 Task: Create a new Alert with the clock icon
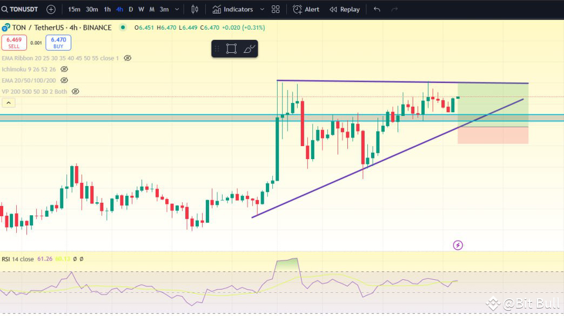point(305,9)
